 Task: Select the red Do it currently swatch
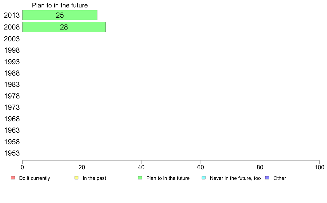13,178
